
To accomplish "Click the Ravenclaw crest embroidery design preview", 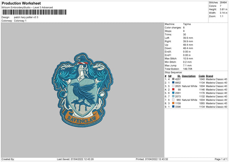I will (82, 90).
